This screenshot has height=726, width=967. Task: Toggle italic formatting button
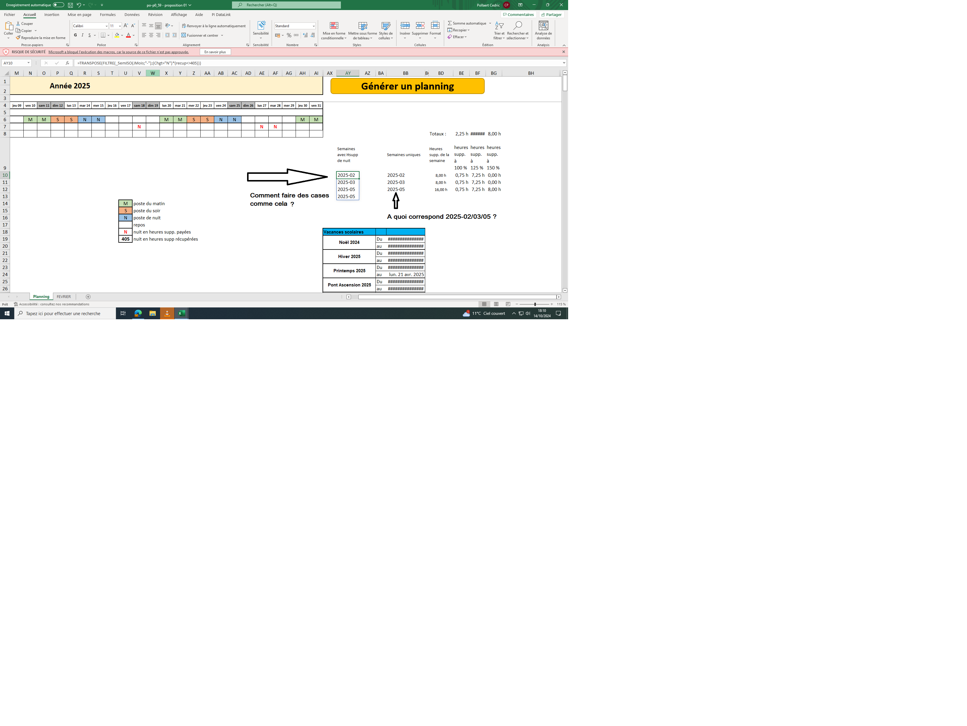click(82, 35)
